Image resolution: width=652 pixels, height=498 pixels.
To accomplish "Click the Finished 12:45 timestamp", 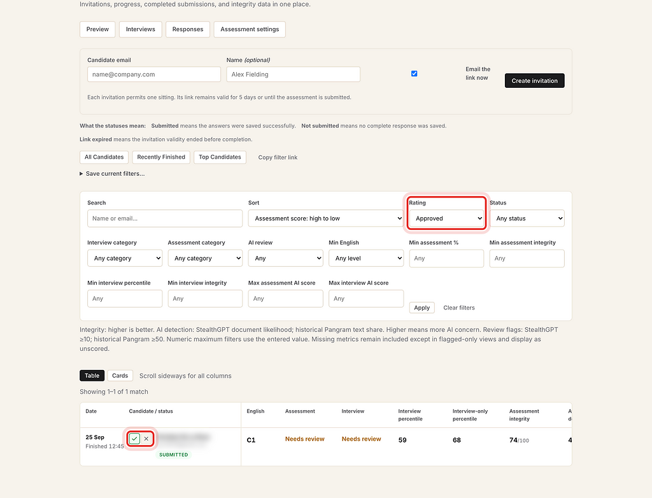I will point(105,446).
